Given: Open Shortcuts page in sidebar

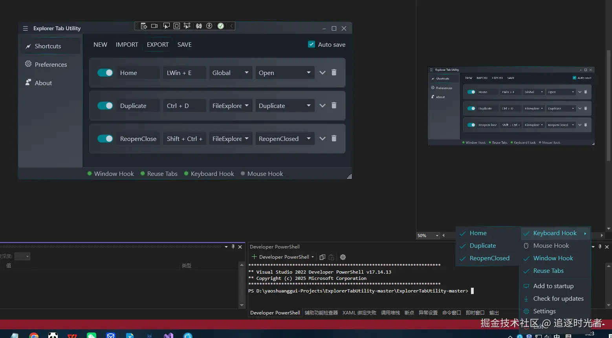Looking at the screenshot, I should pos(50,46).
